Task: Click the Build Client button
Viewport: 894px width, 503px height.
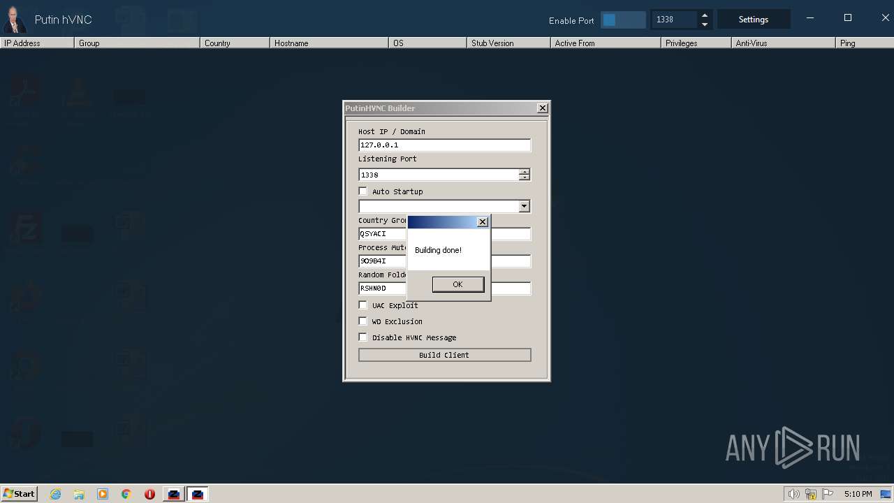Action: [x=444, y=355]
